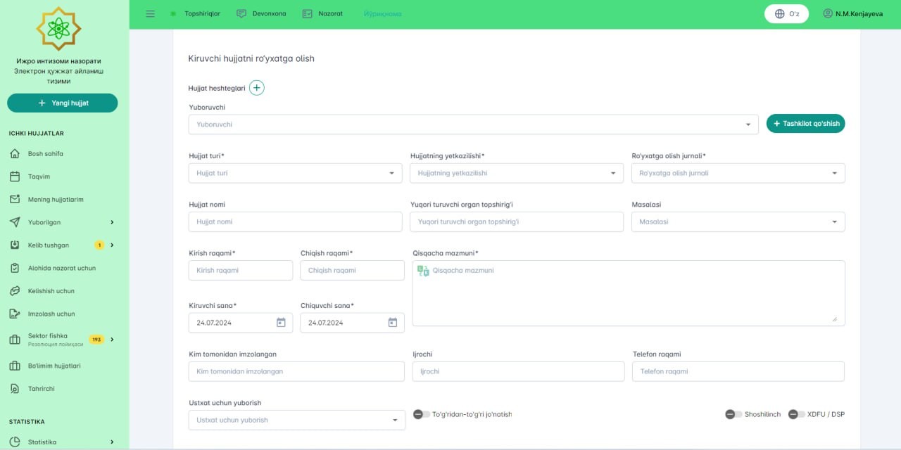
Task: Add a hashtag with the plus icon
Action: pyautogui.click(x=257, y=88)
